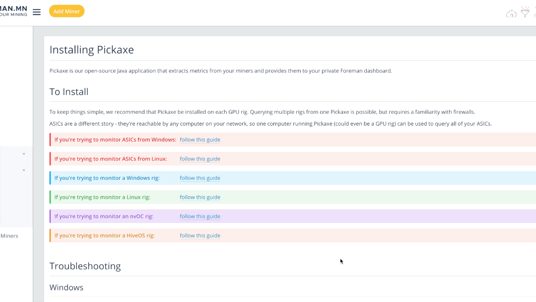The width and height of the screenshot is (536, 302).
Task: Click the paragraph starting 'Pickaxe is our open-source Java'
Action: (221, 71)
